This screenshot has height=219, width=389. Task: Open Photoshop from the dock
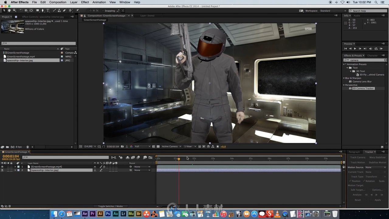point(108,214)
